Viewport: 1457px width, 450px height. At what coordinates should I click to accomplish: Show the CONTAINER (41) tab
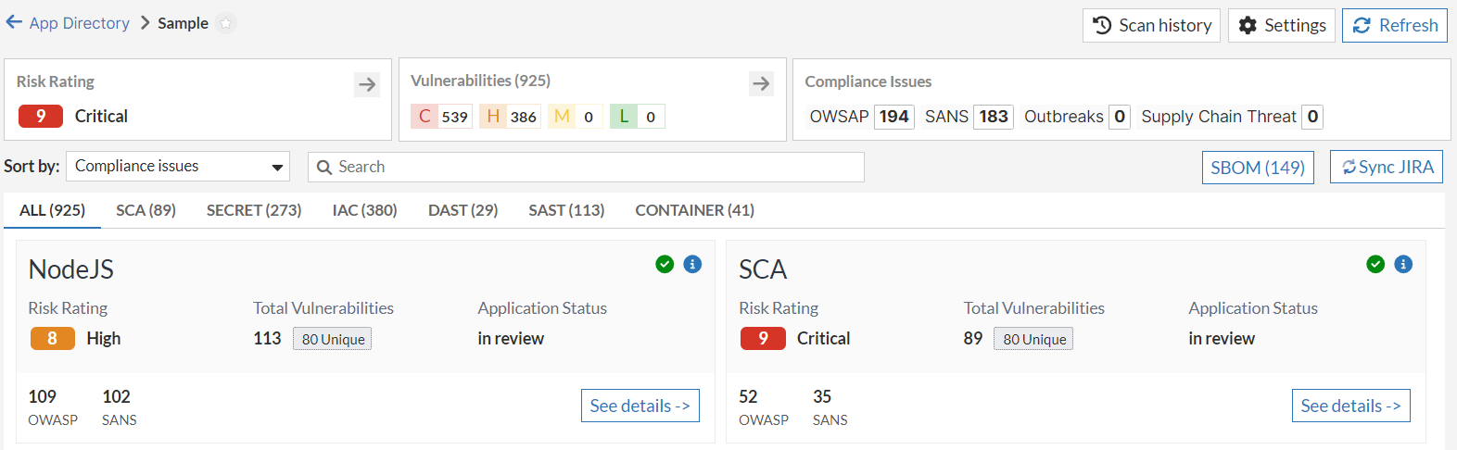pyautogui.click(x=694, y=210)
